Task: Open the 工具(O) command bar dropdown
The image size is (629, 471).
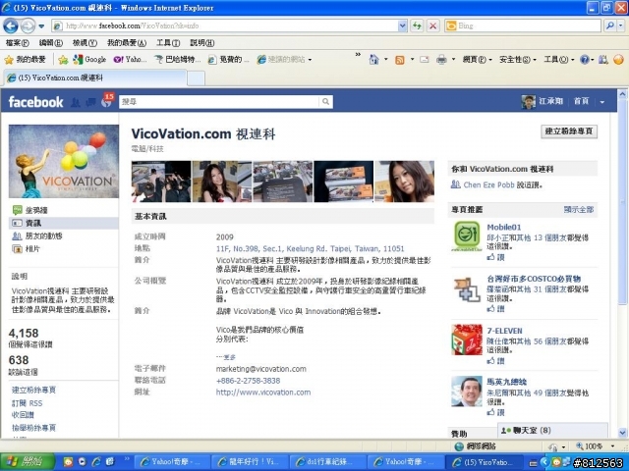Action: (559, 60)
